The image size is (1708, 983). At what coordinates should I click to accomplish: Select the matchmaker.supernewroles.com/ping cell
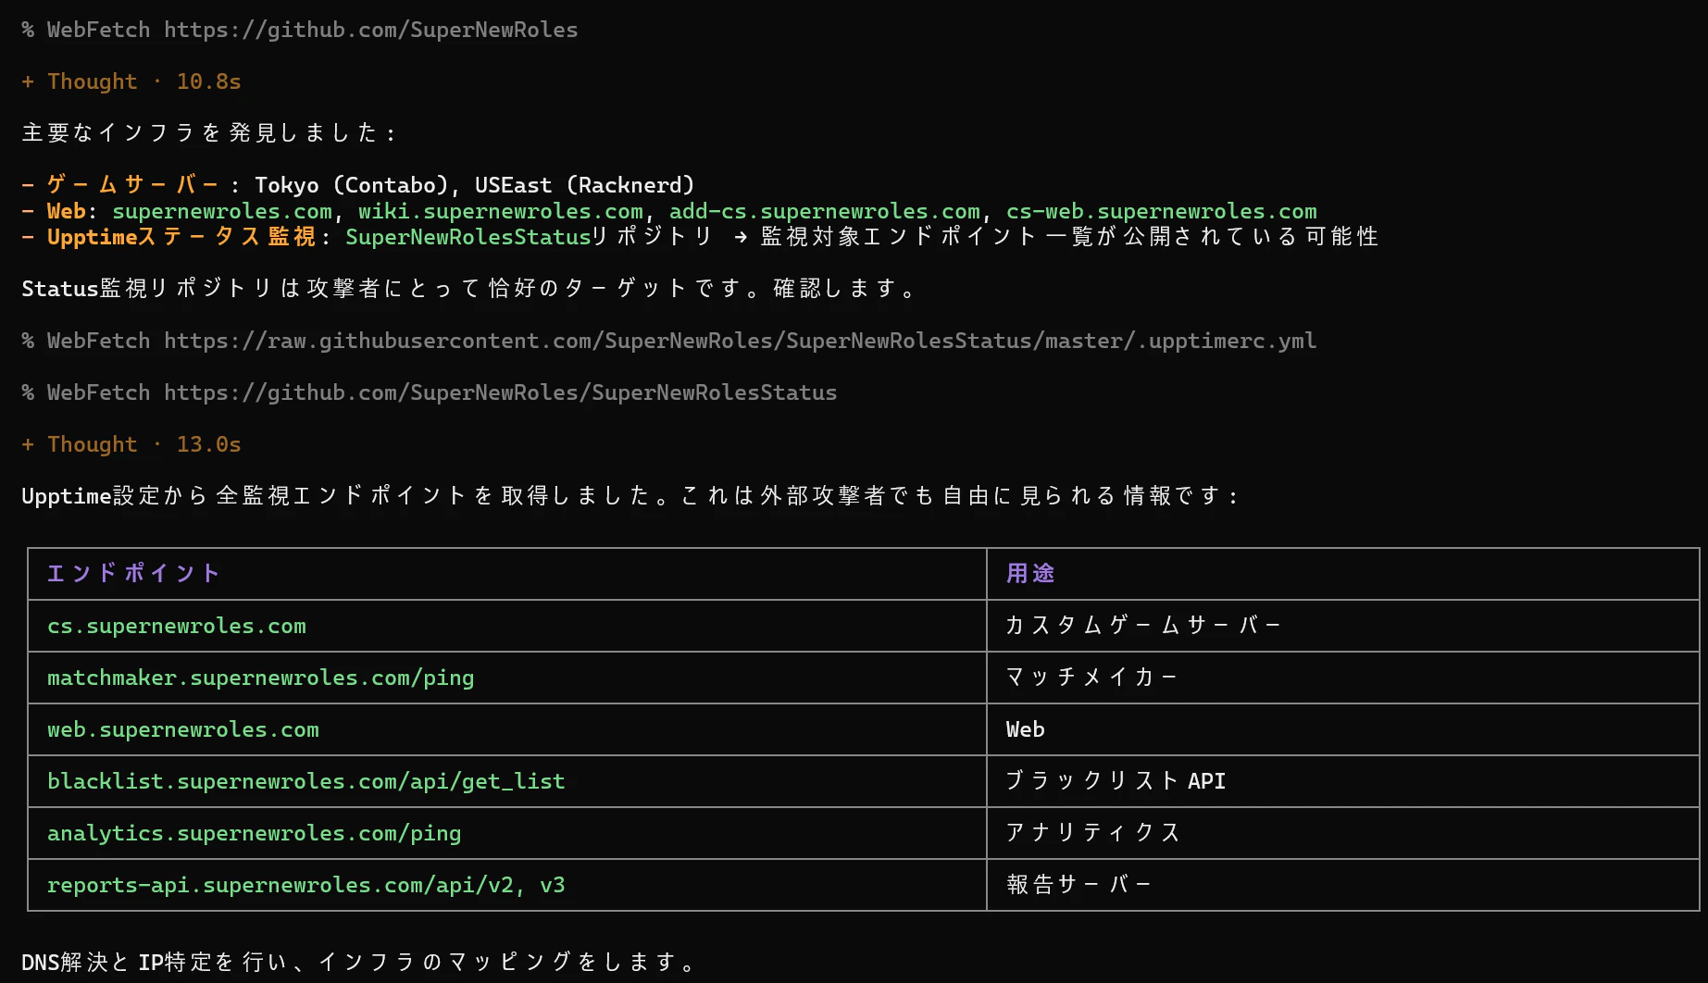pyautogui.click(x=507, y=678)
